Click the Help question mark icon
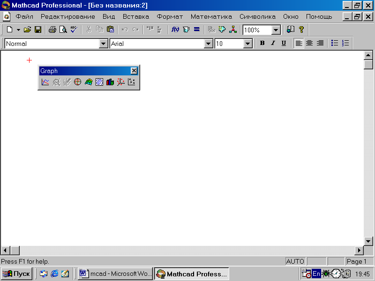The height and width of the screenshot is (281, 375). click(x=301, y=30)
